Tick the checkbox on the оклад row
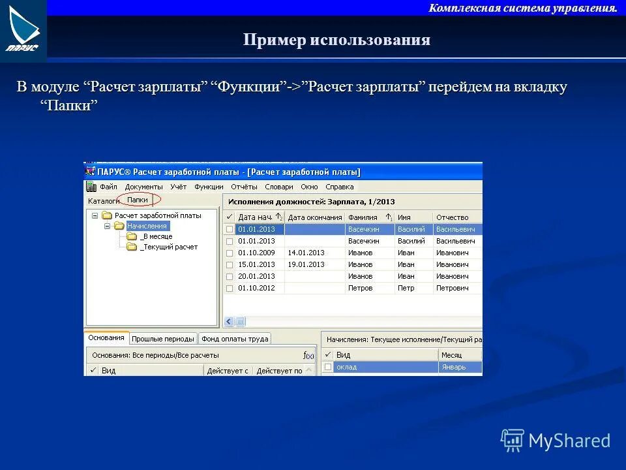 click(x=329, y=366)
